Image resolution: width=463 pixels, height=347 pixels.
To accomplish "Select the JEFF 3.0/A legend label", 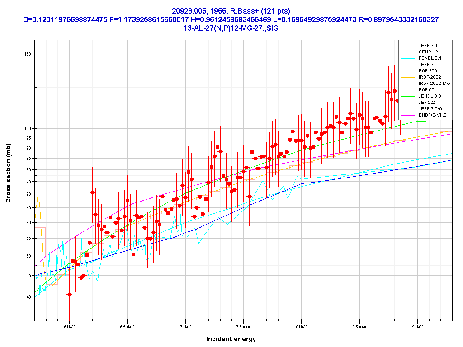I will point(430,109).
